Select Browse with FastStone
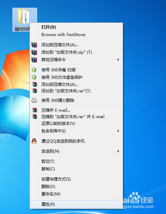The width and height of the screenshot is (166, 214). [x=76, y=34]
